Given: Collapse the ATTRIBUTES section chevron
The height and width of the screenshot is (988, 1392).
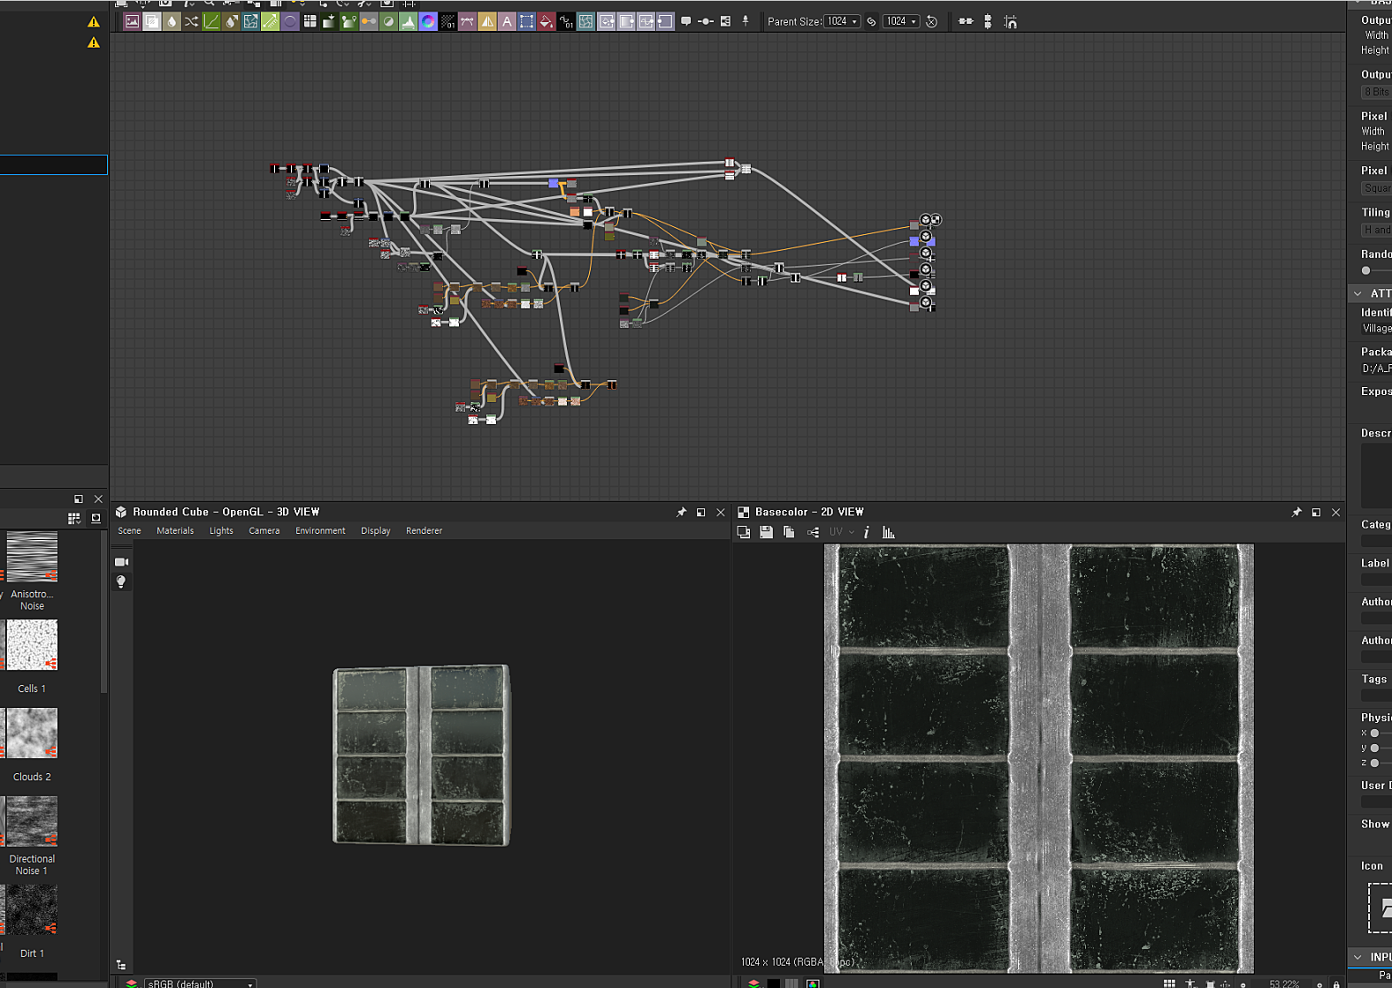Looking at the screenshot, I should (1358, 293).
